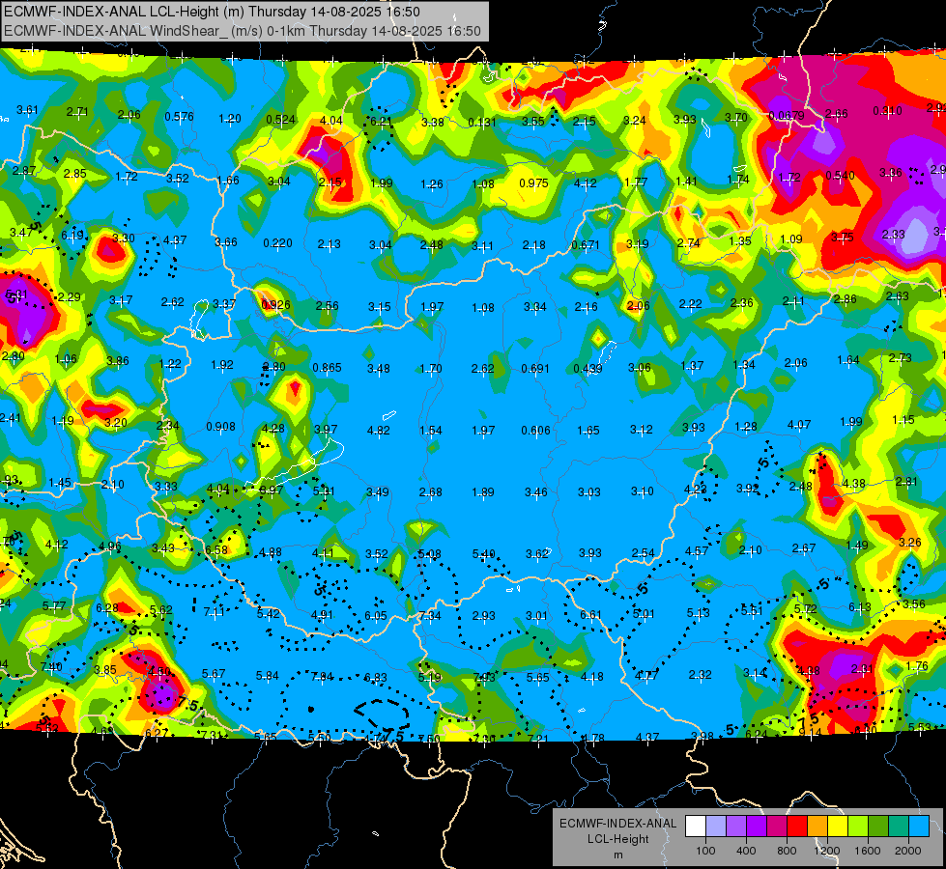946x869 pixels.
Task: Click the 0.908 wind shear value
Action: pyautogui.click(x=221, y=427)
